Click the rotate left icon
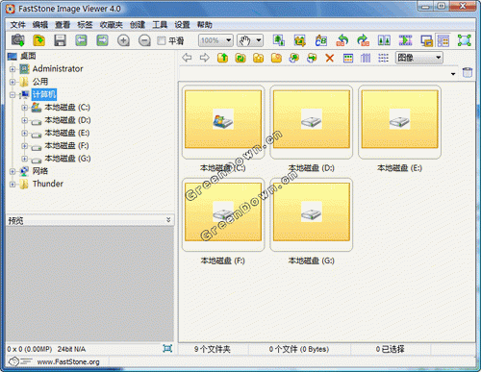481x372 pixels. pos(342,40)
